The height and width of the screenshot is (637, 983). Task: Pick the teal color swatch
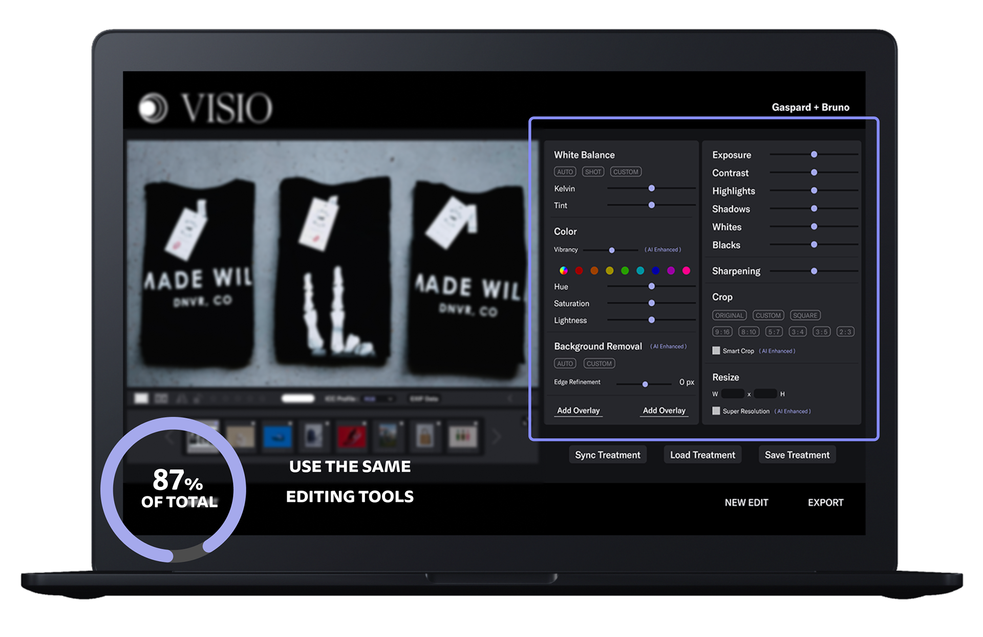coord(640,270)
